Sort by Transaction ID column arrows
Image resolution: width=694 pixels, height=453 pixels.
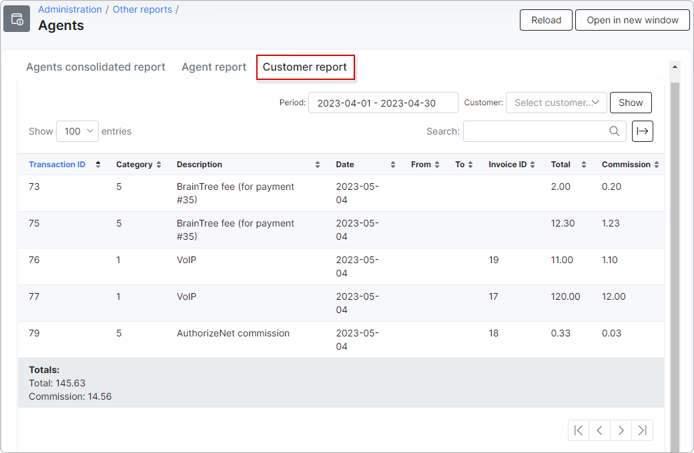click(98, 165)
